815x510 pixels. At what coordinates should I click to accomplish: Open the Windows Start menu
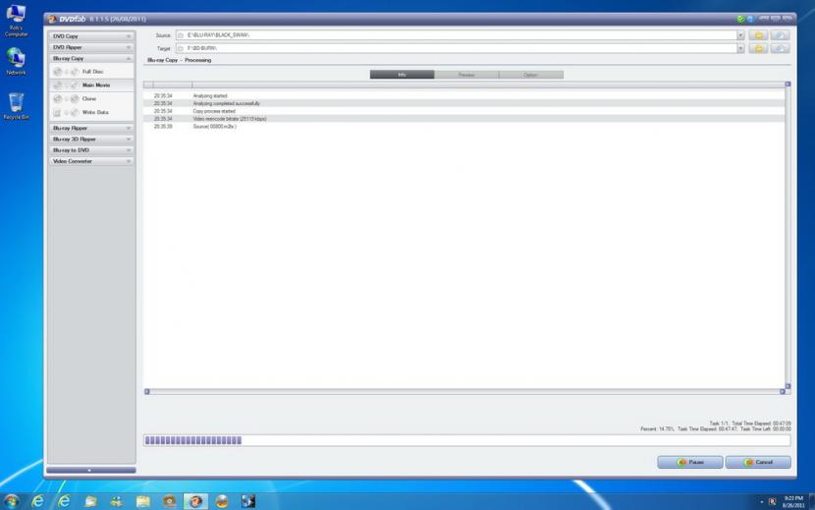coord(11,501)
